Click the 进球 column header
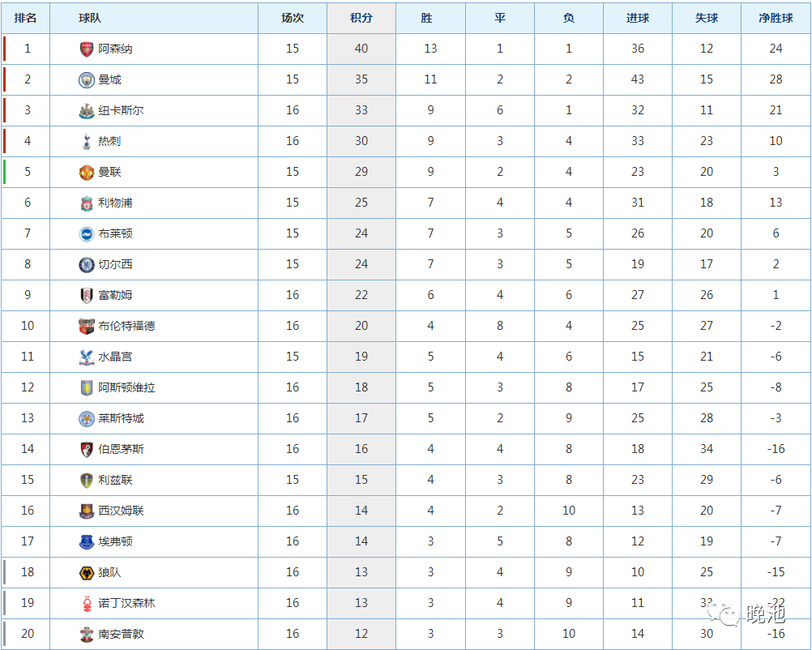The image size is (812, 650). tap(638, 18)
